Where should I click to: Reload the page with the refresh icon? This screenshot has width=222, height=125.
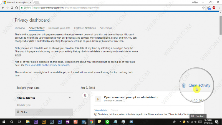pyautogui.click(x=12, y=8)
